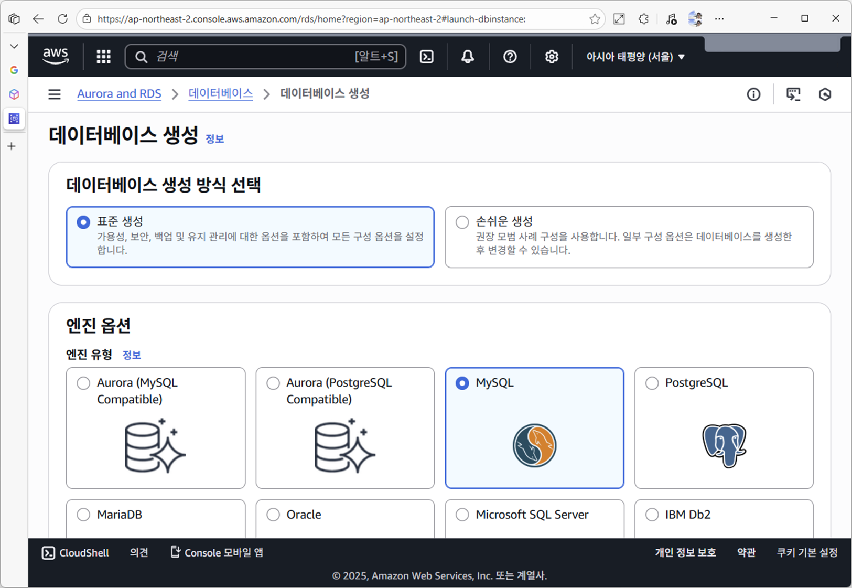This screenshot has width=852, height=588.
Task: Open the browser tab actions icon
Action: [x=14, y=19]
